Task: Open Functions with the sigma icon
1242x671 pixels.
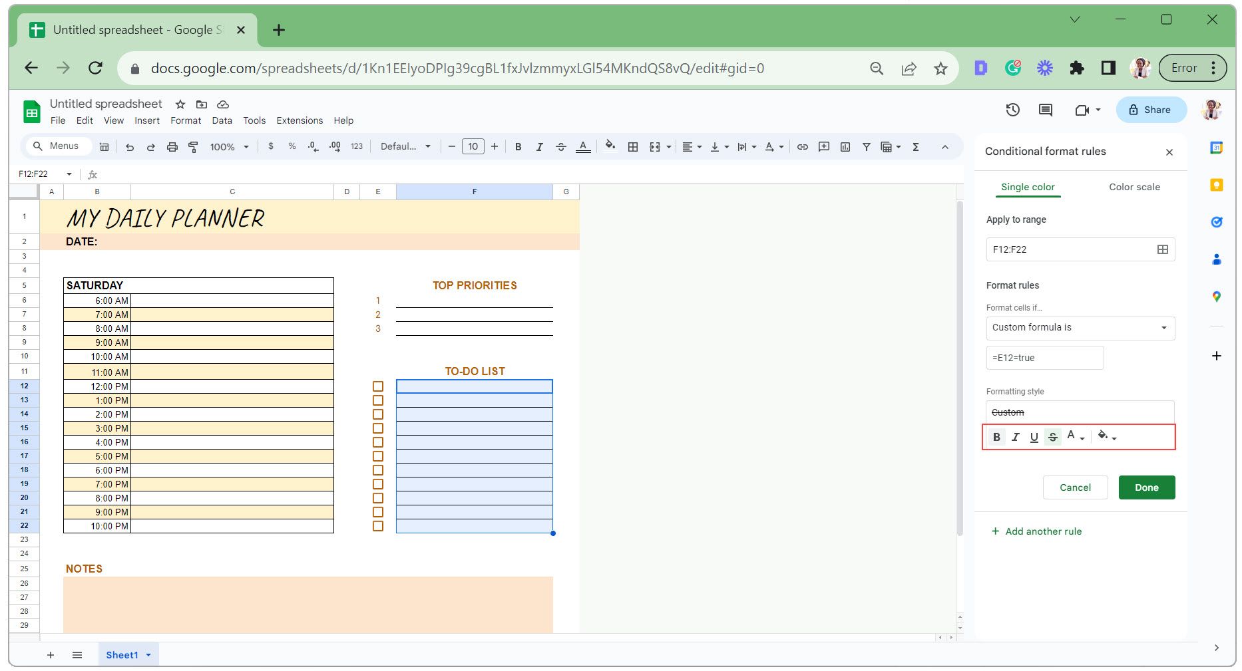Action: [916, 146]
